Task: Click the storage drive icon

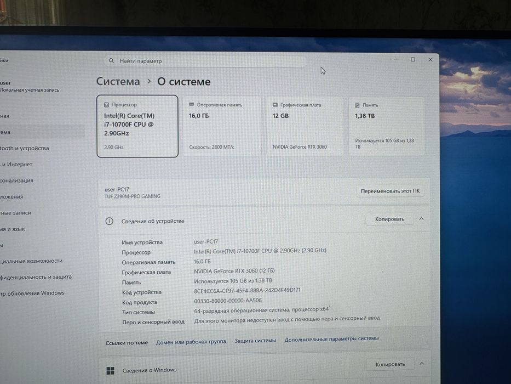Action: [357, 105]
